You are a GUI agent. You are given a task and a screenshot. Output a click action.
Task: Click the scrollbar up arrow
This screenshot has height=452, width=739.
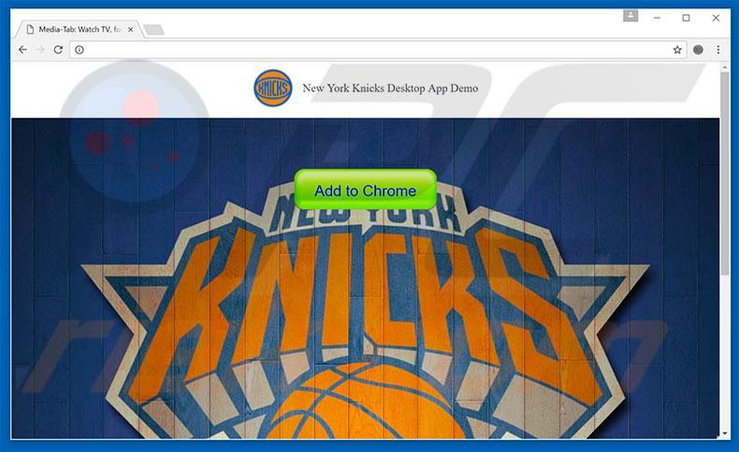(725, 67)
